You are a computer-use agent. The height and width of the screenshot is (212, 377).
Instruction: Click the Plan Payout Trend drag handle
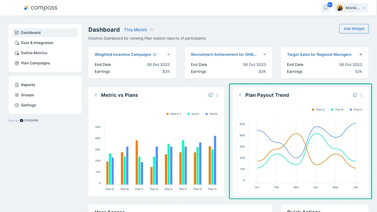(x=240, y=95)
